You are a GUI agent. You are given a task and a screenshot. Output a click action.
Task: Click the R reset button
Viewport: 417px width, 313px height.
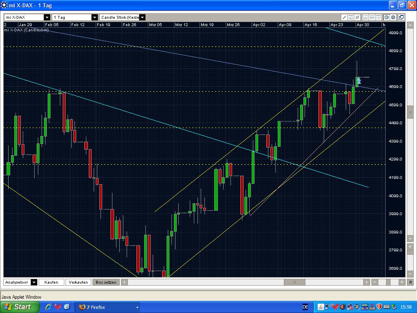[410, 282]
